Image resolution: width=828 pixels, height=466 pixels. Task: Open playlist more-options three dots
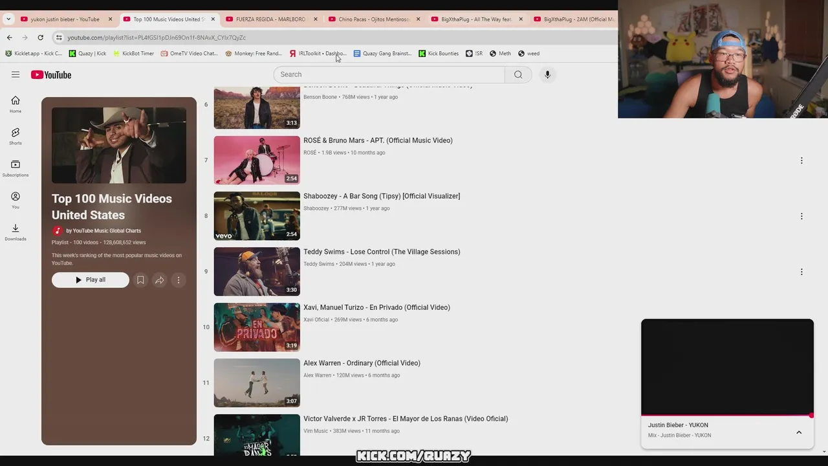(x=179, y=280)
